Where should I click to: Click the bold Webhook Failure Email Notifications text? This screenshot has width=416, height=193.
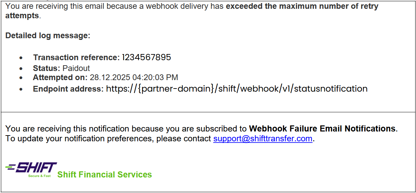click(x=322, y=128)
